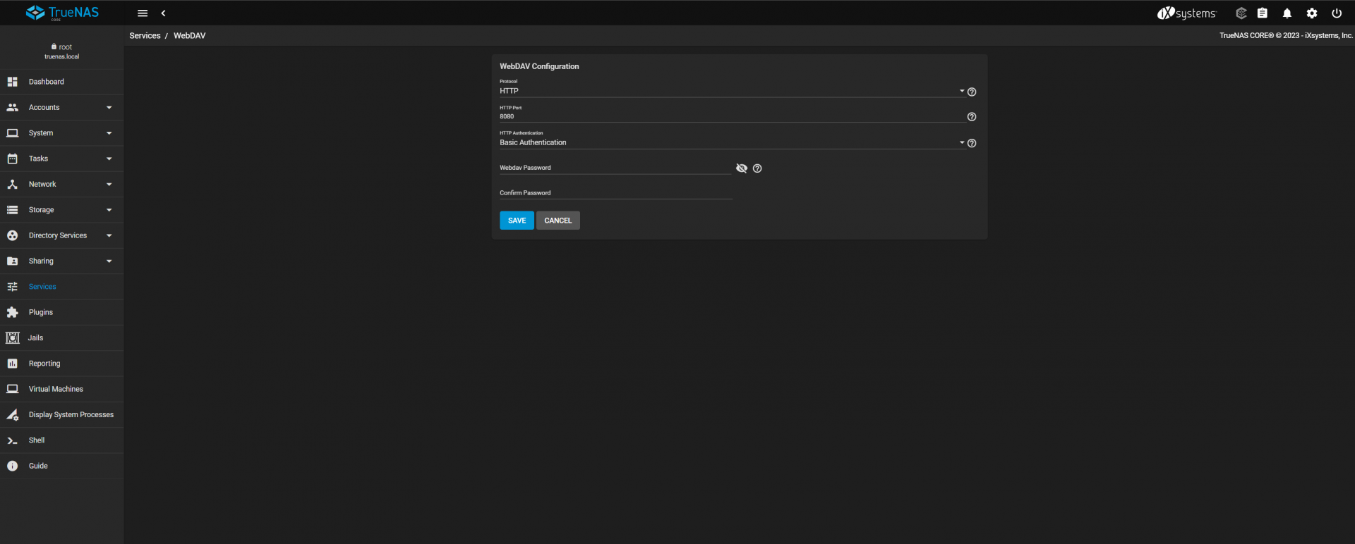Click the truenas.local hostname text
The width and height of the screenshot is (1355, 544).
[x=62, y=56]
